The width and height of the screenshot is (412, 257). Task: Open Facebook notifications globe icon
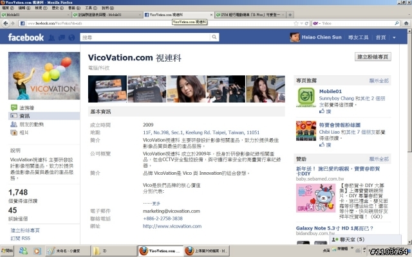tap(71, 38)
